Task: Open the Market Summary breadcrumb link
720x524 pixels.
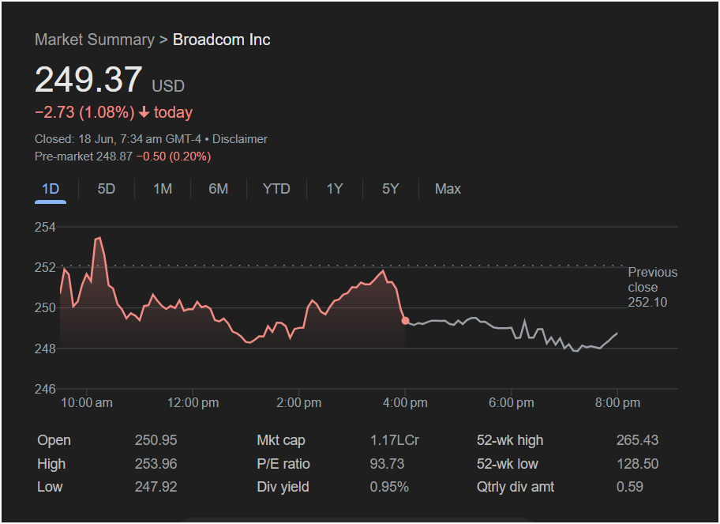Action: tap(95, 40)
